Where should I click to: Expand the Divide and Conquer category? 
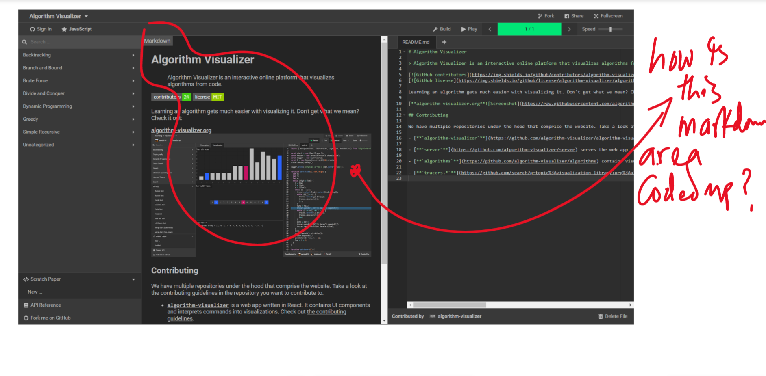click(80, 93)
